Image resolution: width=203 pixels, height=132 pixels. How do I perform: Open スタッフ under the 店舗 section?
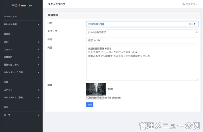21,90
